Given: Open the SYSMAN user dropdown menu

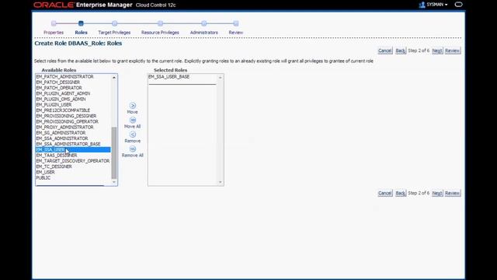Looking at the screenshot, I should 436,5.
